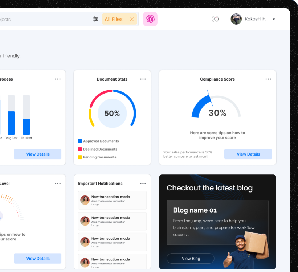Click View Details below the bar chart
The height and width of the screenshot is (272, 298).
(x=38, y=154)
